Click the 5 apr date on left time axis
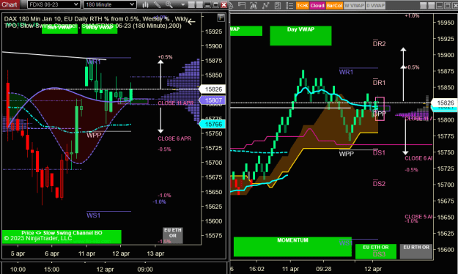 point(18,253)
